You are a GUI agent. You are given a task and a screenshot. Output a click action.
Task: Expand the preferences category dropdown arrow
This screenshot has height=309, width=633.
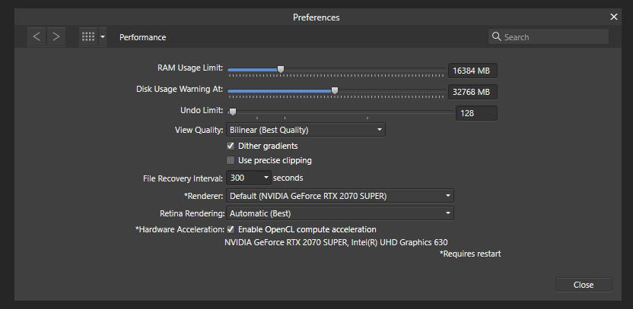pyautogui.click(x=103, y=36)
